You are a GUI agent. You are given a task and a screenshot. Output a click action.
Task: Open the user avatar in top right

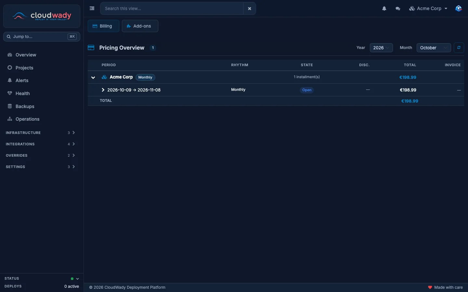point(459,8)
